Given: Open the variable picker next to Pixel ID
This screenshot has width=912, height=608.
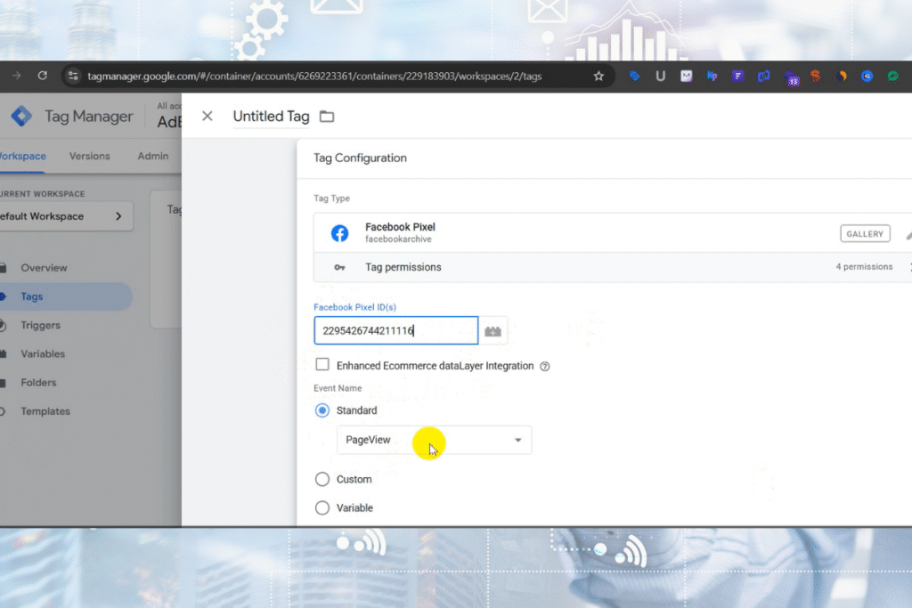Looking at the screenshot, I should click(x=493, y=330).
